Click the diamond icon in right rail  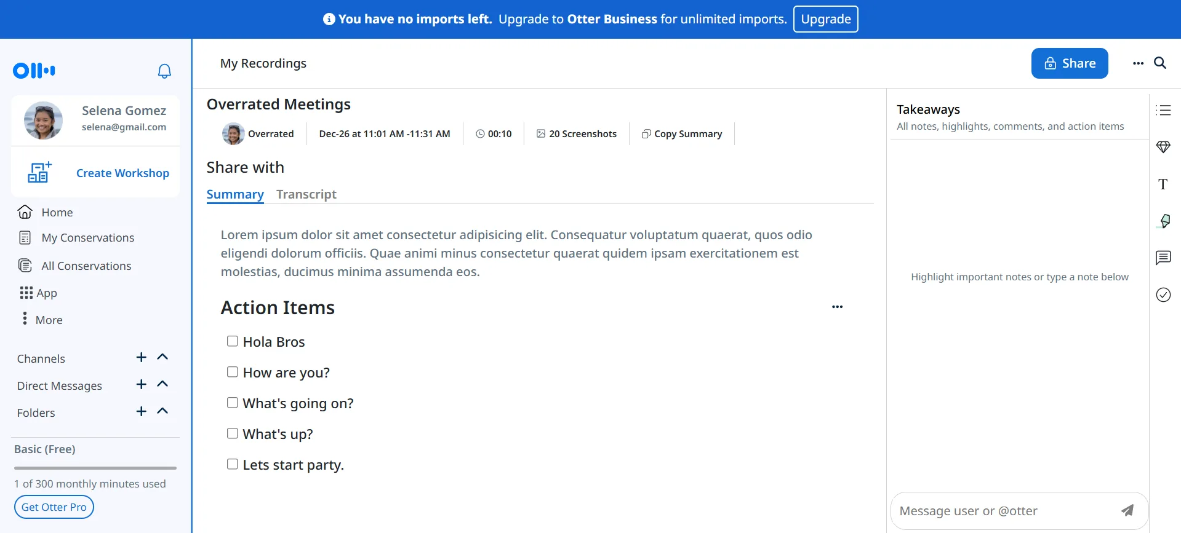1163,147
